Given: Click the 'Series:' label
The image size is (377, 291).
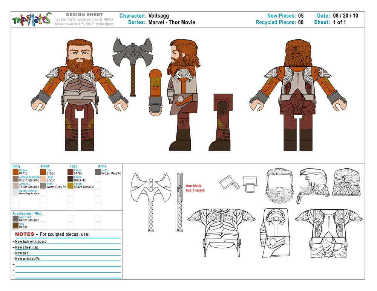Looking at the screenshot, I should [137, 22].
